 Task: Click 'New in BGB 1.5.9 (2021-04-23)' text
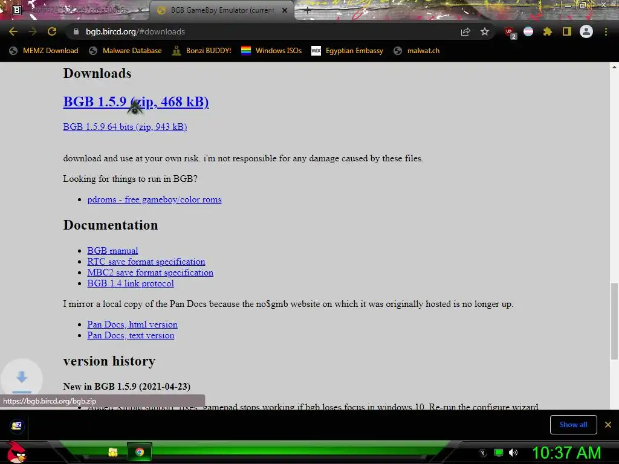click(127, 387)
